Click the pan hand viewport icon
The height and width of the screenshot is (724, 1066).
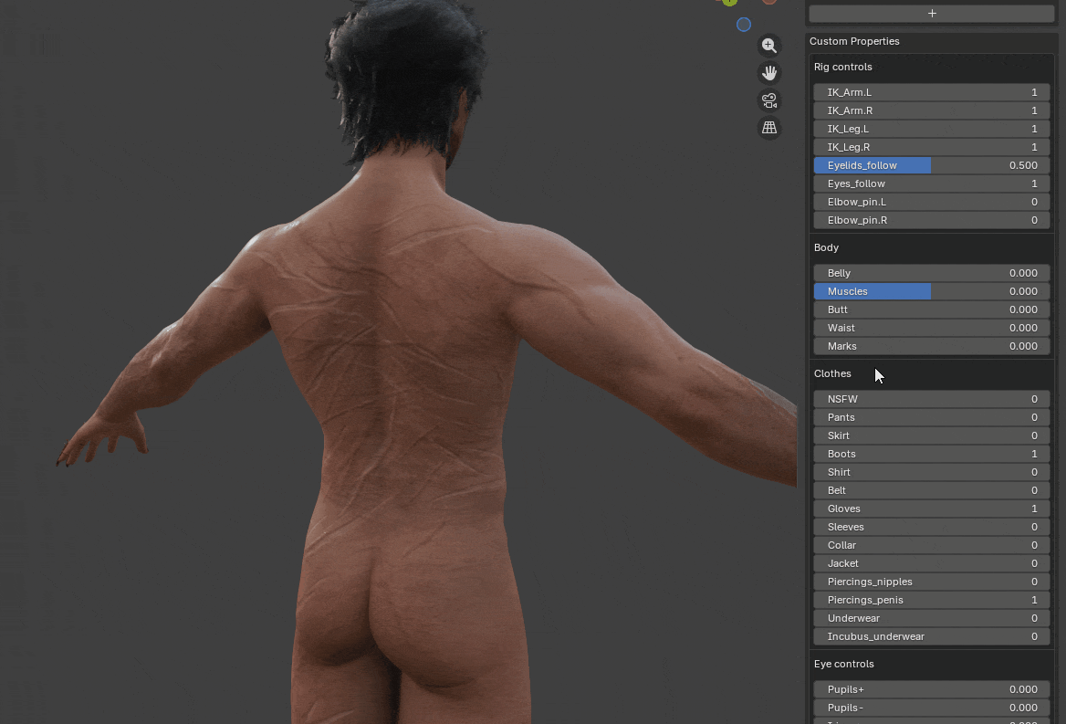(x=768, y=73)
